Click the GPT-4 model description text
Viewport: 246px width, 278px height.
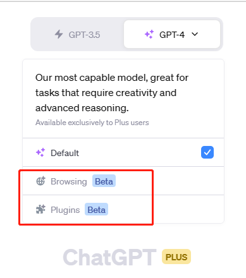click(112, 93)
